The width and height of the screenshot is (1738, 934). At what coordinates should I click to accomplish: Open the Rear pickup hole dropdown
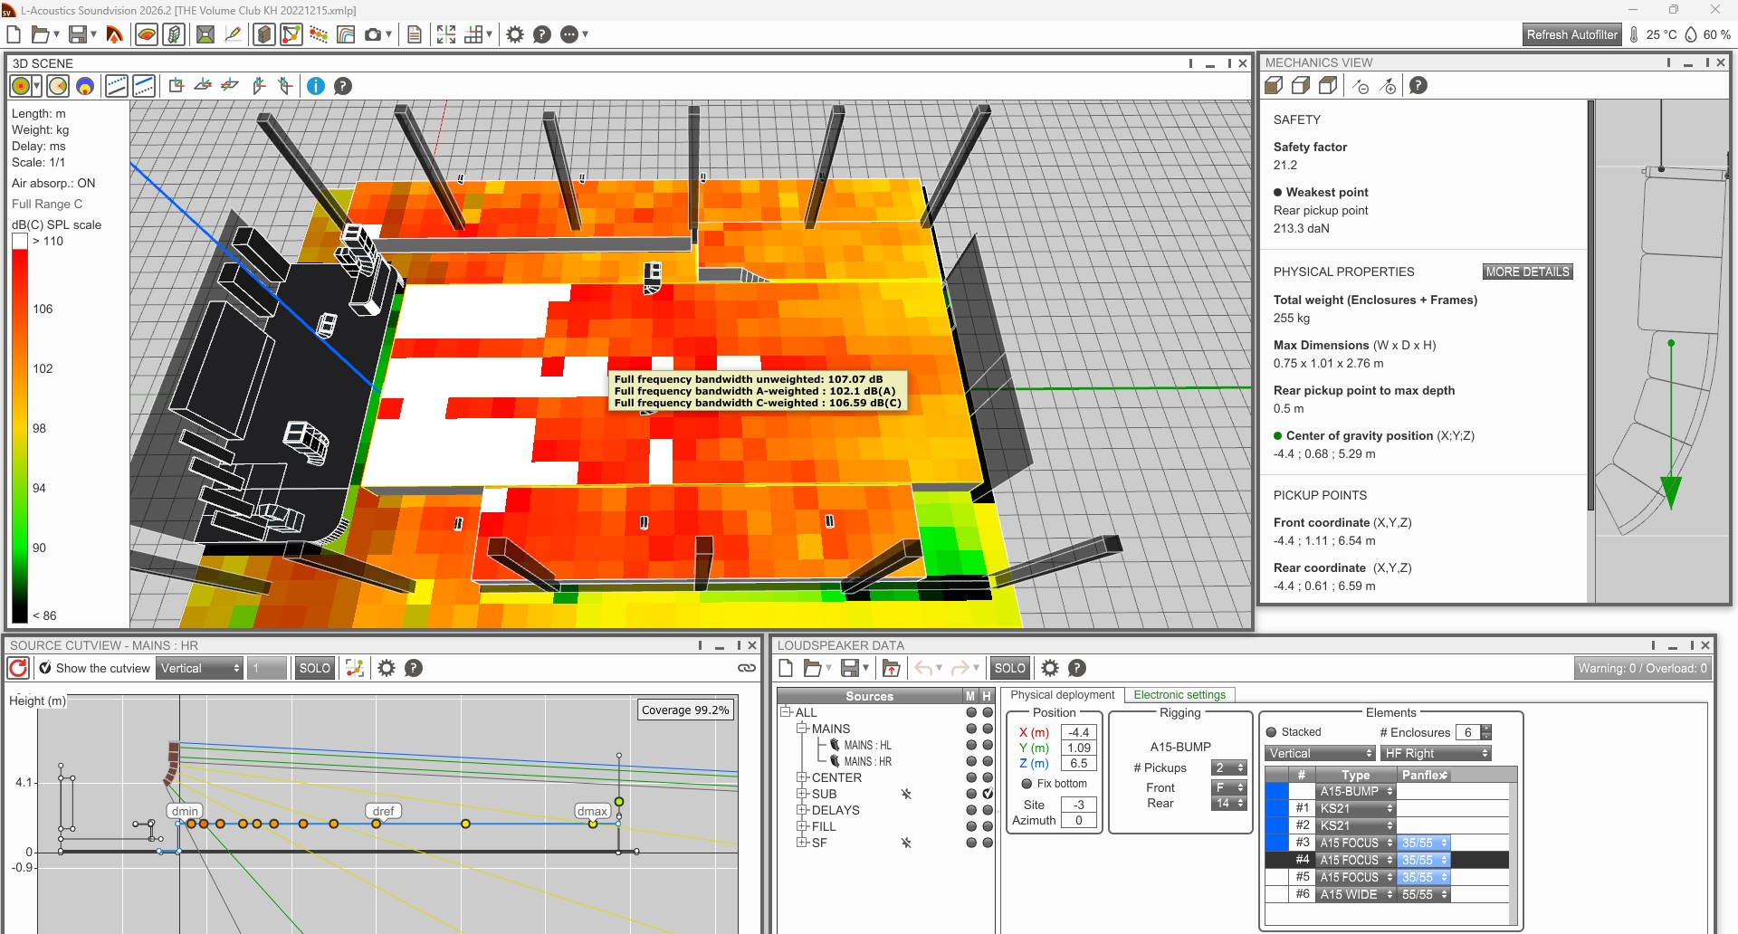tap(1229, 803)
